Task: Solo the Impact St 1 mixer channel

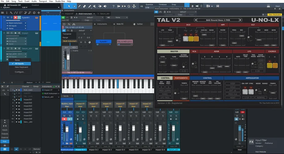Action: pyautogui.click(x=83, y=115)
